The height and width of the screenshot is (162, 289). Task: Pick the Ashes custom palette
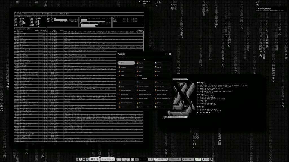126,86
